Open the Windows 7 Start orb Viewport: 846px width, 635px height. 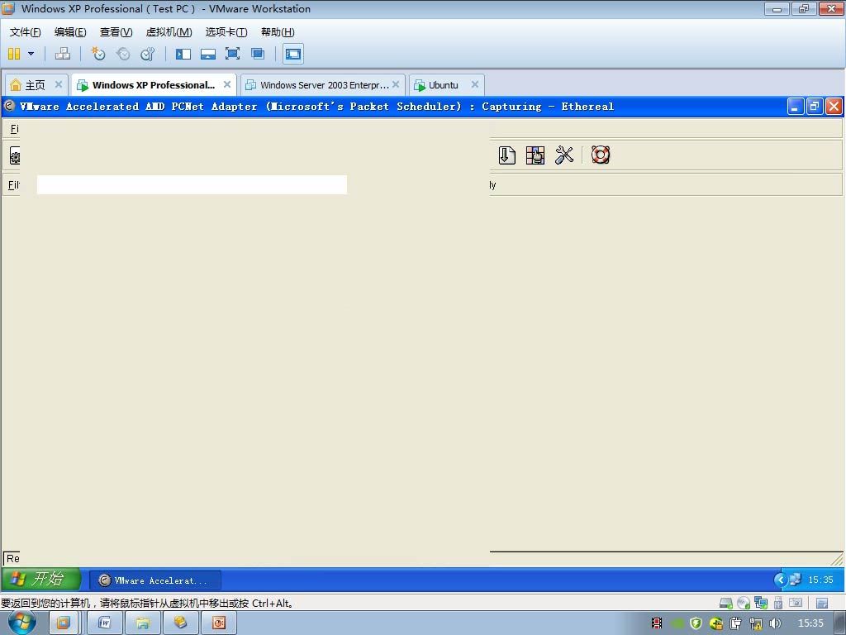click(x=22, y=623)
